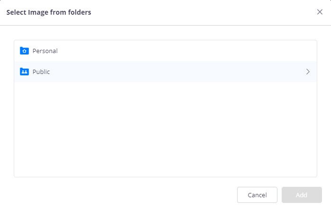
Task: Close the Select Image dialog with X
Action: [x=320, y=12]
